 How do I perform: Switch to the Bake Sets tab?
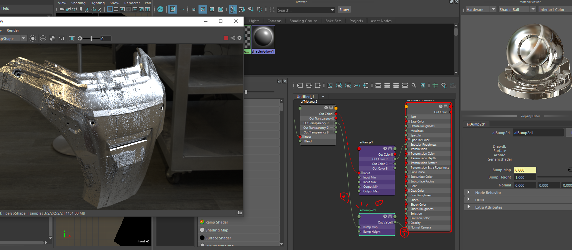[333, 21]
